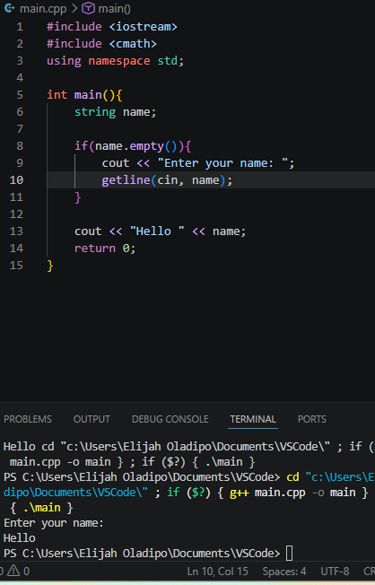Click the closing brace on line 11
Viewport: 375px width, 585px height.
[x=78, y=197]
